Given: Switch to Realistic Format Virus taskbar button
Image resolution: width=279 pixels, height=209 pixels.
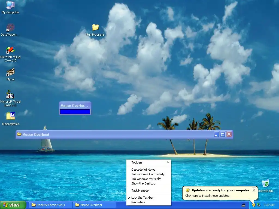Looking at the screenshot, I should (x=50, y=205).
